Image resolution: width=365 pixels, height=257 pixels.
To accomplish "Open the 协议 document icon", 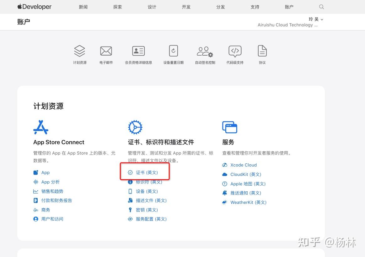I will pyautogui.click(x=262, y=51).
